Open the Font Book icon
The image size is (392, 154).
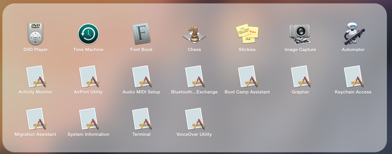click(141, 34)
